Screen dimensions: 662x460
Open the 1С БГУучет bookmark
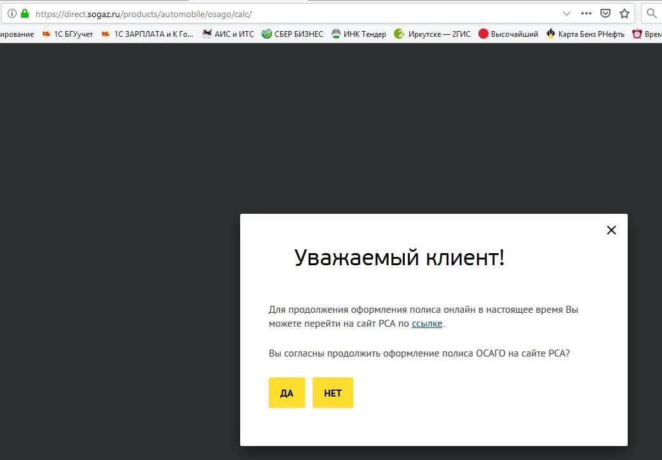coord(69,34)
